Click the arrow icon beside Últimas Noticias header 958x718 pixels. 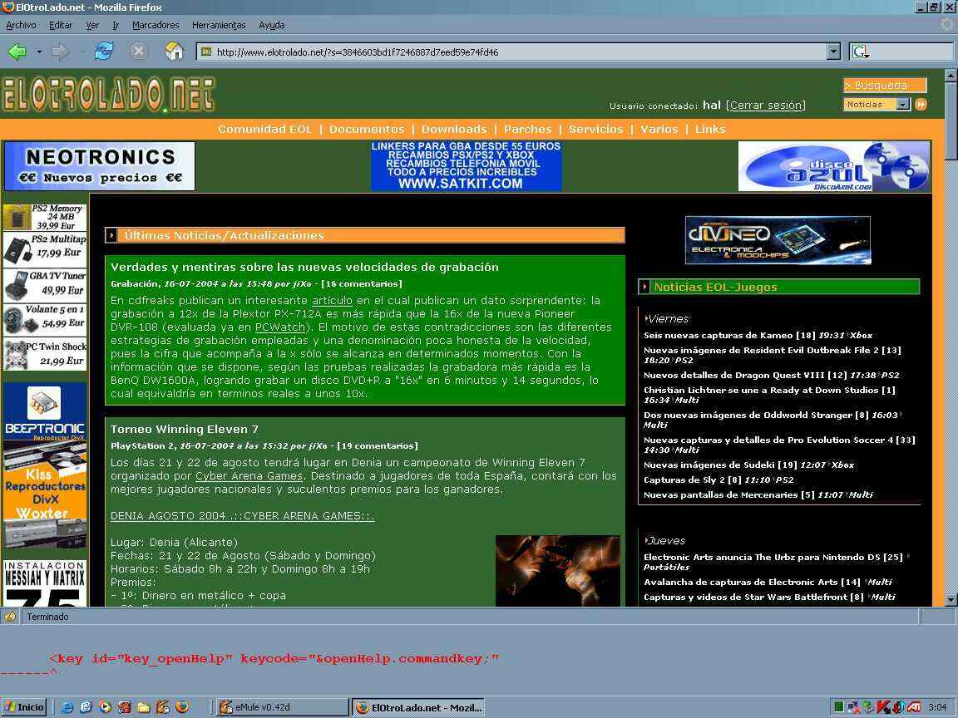tap(111, 235)
